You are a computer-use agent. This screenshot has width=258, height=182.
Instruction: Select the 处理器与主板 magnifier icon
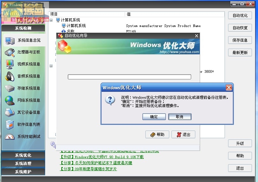(x=10, y=52)
